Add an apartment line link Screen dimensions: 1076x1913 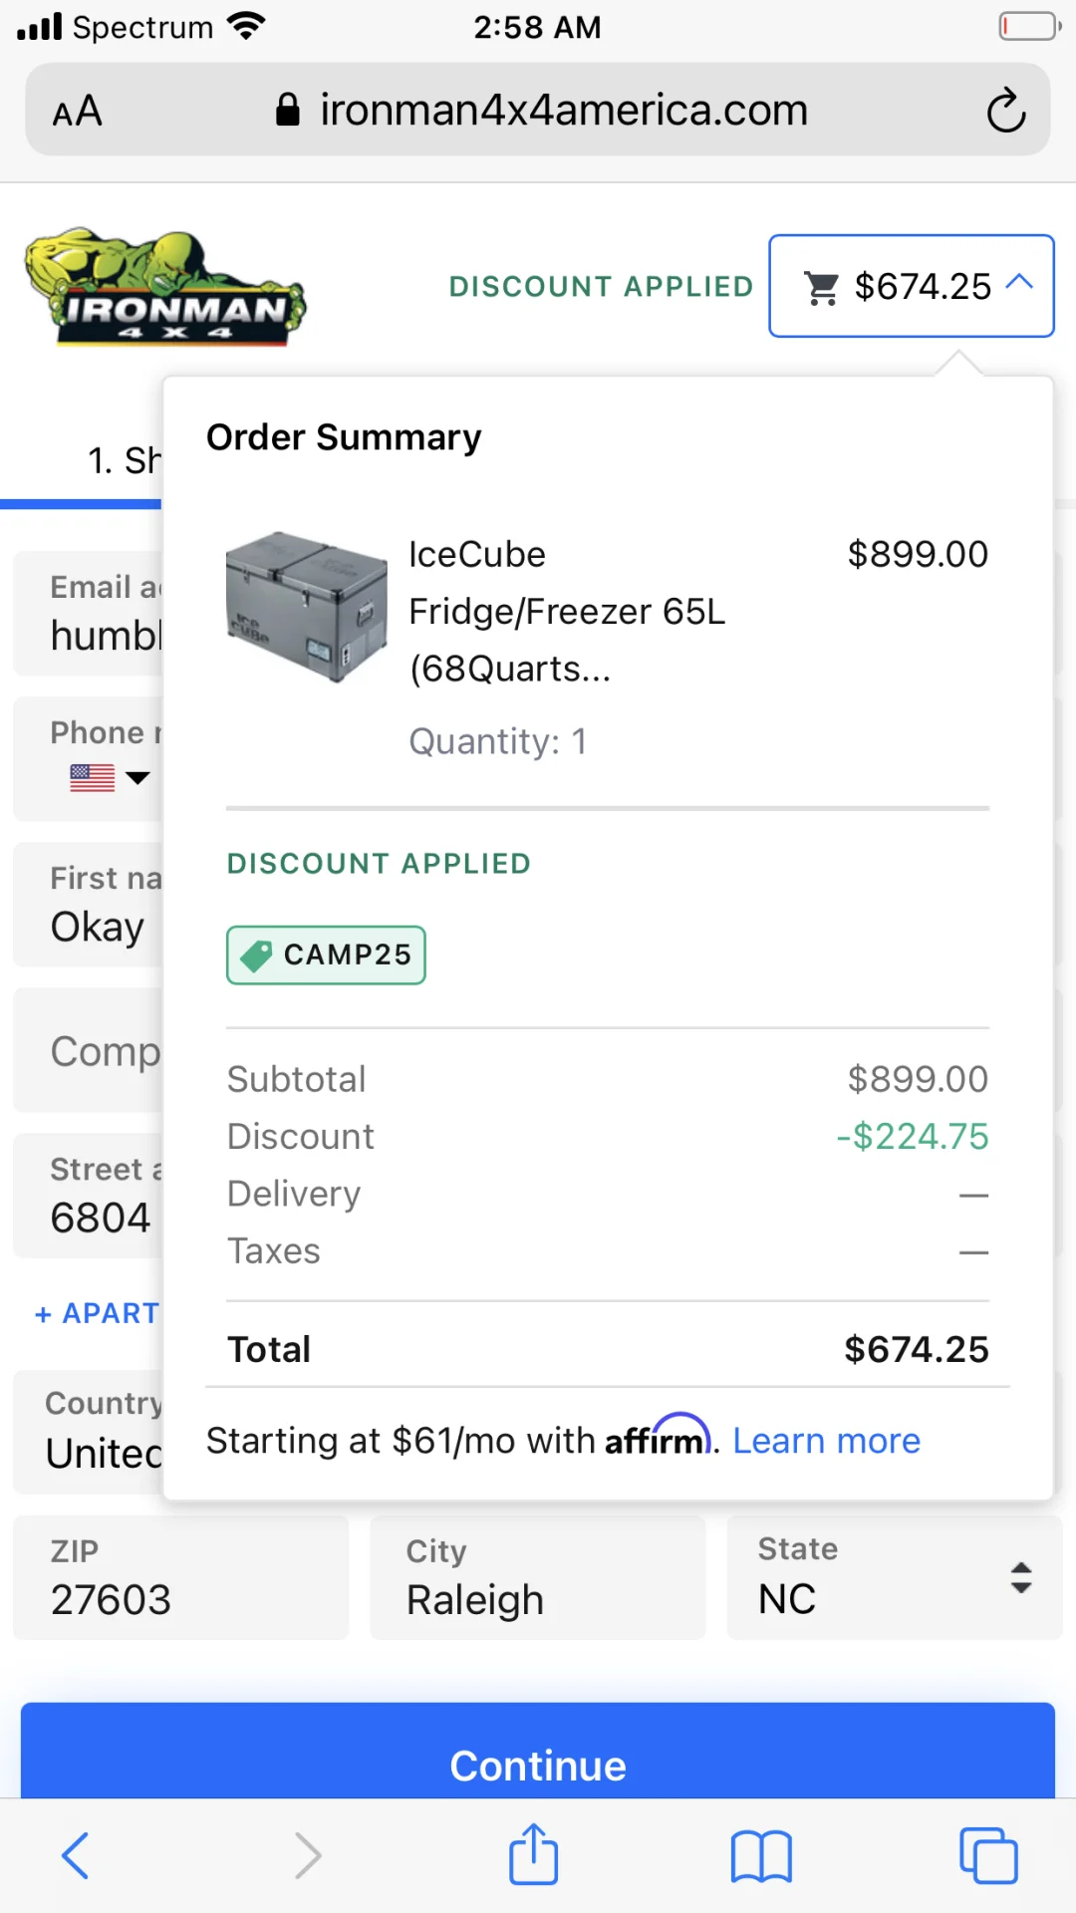click(98, 1313)
